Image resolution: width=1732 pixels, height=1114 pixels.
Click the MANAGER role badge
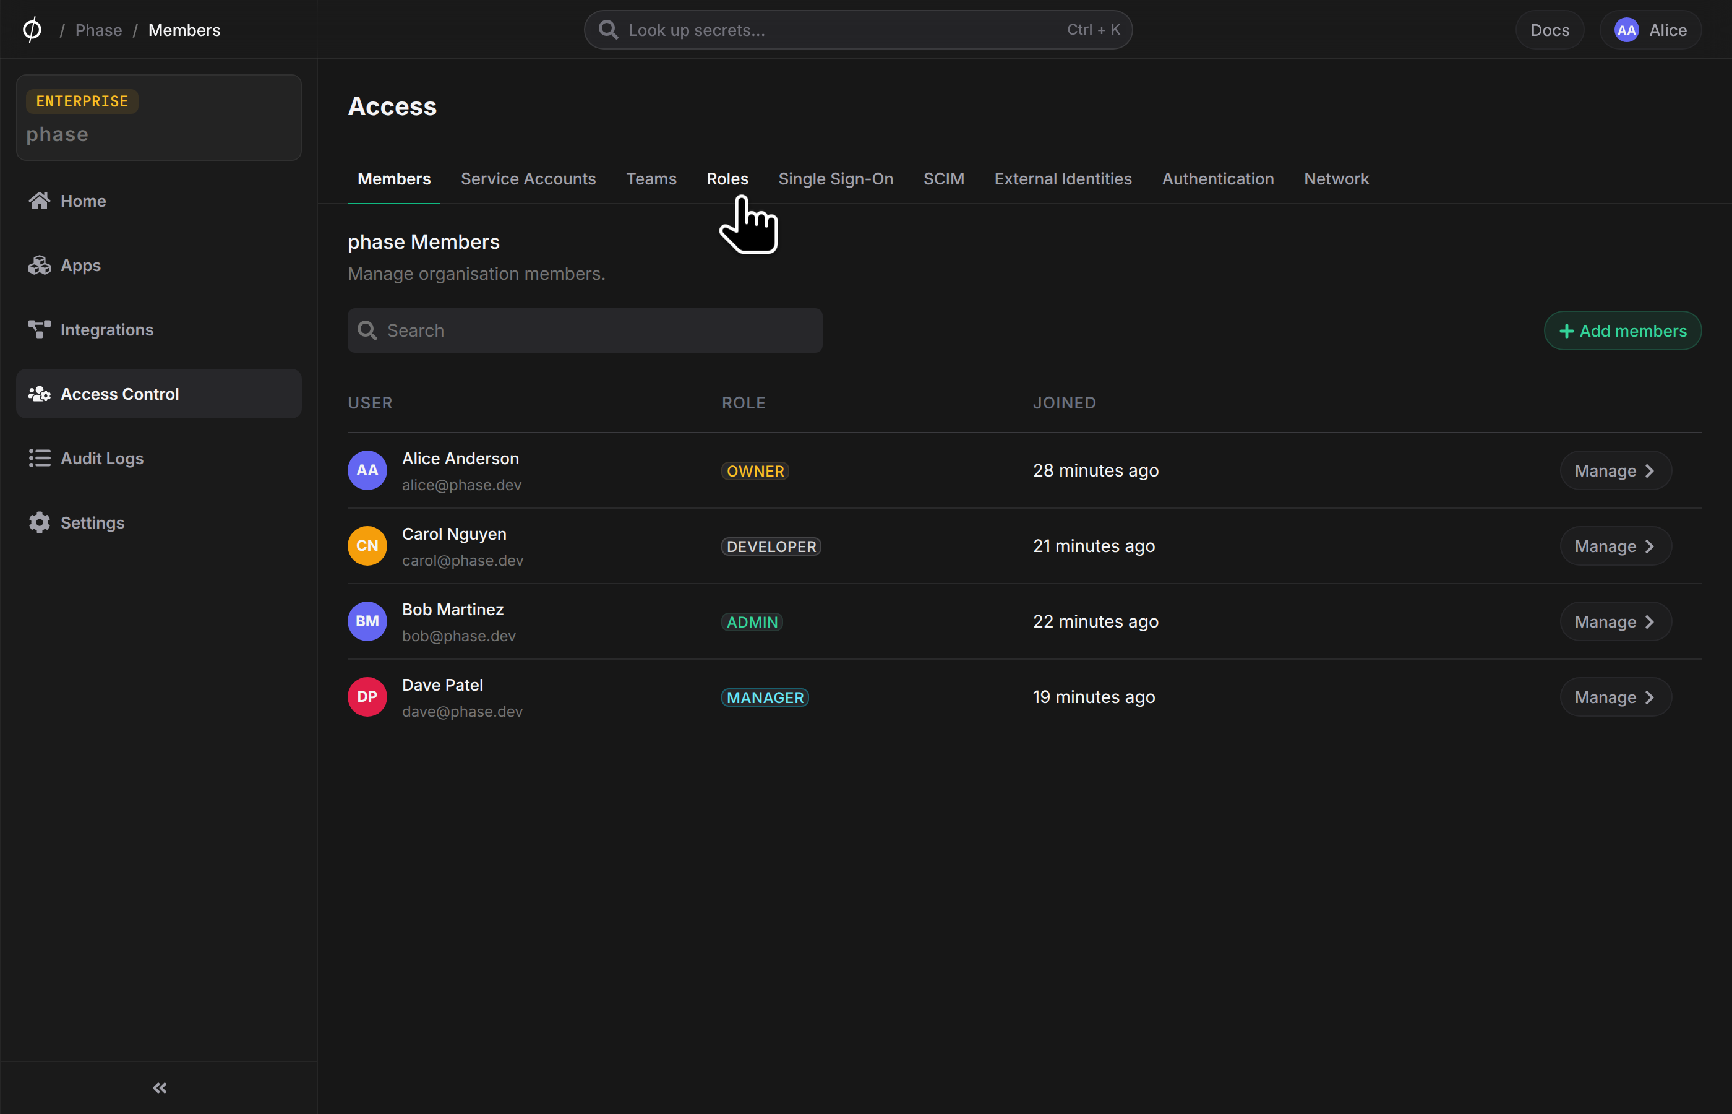pos(765,697)
